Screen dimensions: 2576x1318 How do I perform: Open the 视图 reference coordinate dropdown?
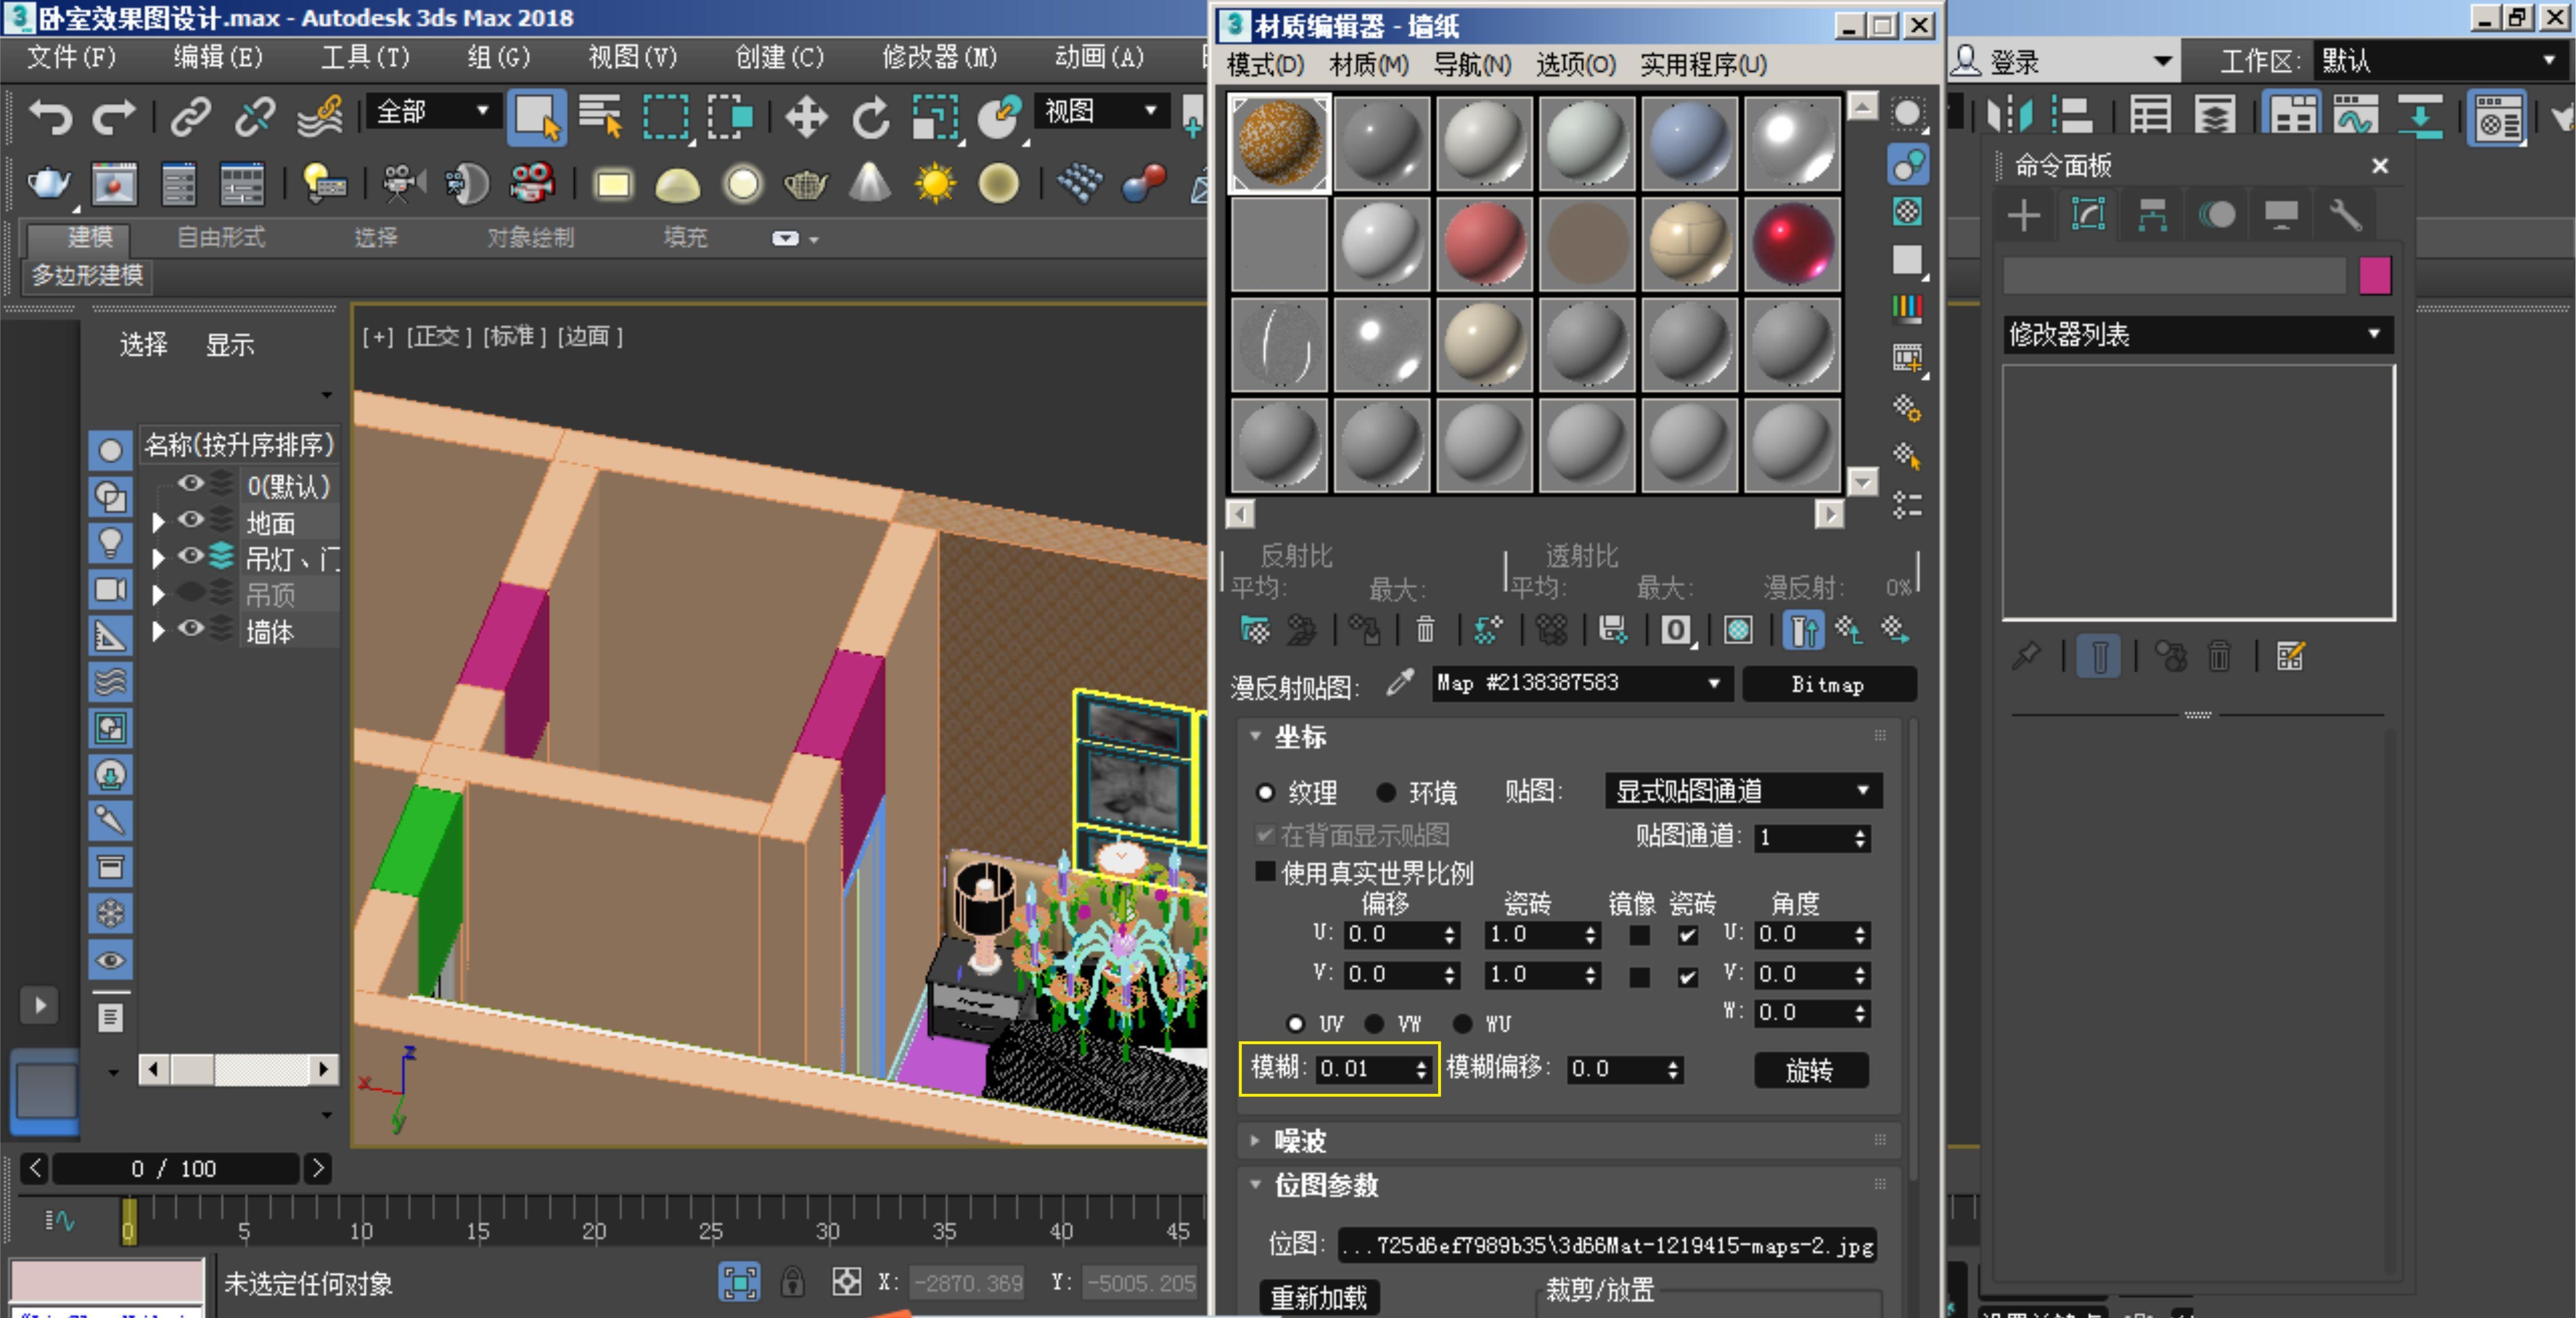pos(1101,111)
